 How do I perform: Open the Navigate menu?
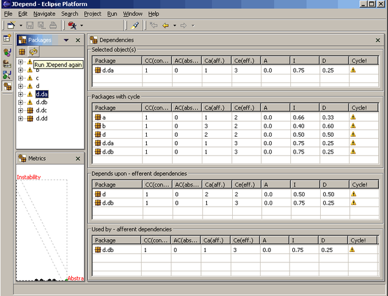[x=44, y=14]
